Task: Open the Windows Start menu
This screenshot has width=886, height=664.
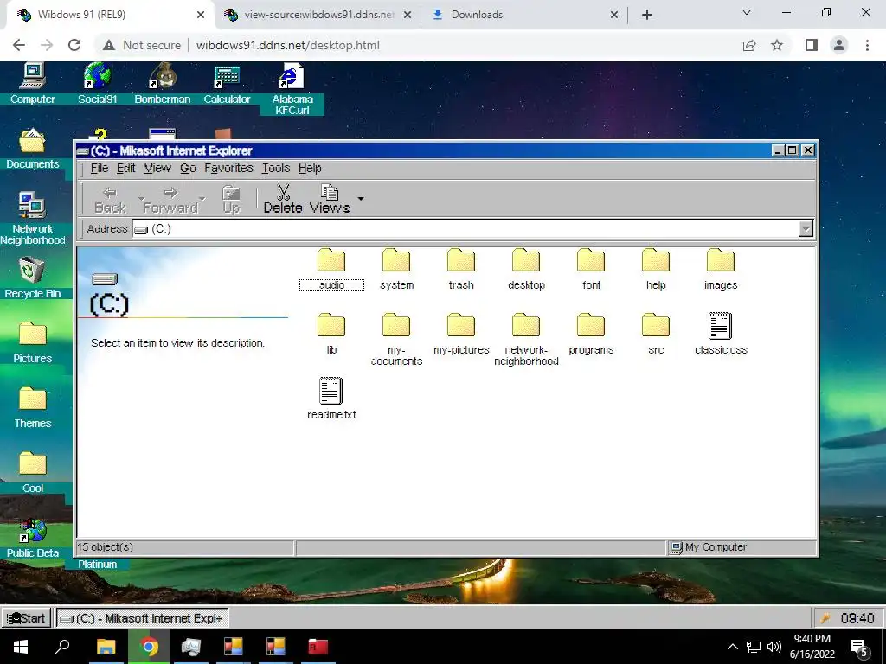Action: [x=21, y=647]
